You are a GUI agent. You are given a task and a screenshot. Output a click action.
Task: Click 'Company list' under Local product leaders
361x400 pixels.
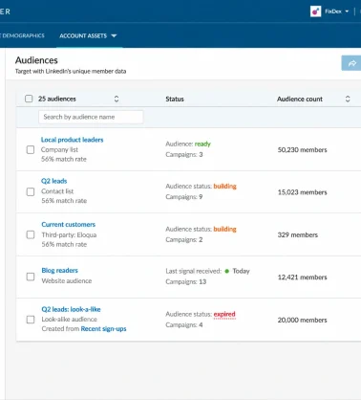coord(59,150)
